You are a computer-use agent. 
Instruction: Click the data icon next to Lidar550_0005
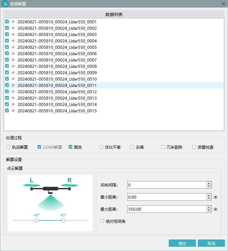pos(13,47)
